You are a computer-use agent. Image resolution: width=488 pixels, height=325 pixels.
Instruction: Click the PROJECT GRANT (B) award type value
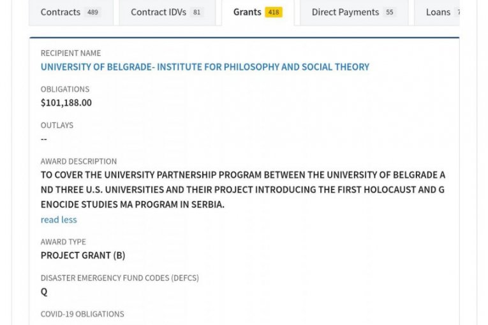coord(83,256)
